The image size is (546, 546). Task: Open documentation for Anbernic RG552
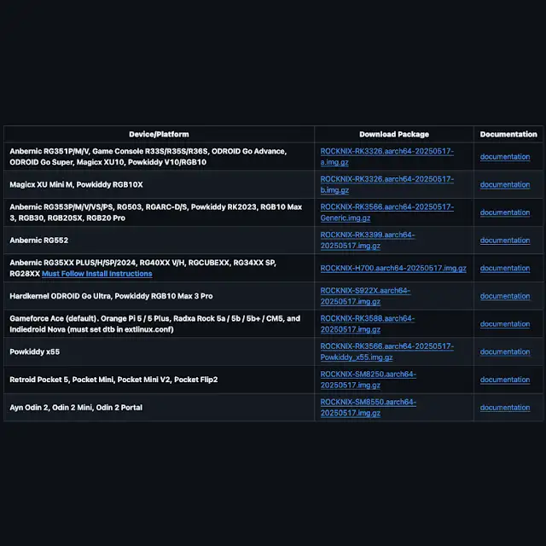click(504, 241)
